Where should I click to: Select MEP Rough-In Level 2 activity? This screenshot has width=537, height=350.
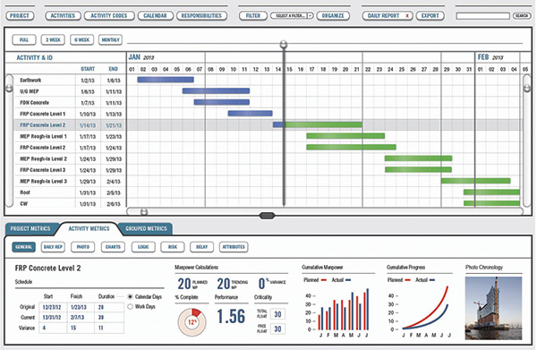point(69,159)
